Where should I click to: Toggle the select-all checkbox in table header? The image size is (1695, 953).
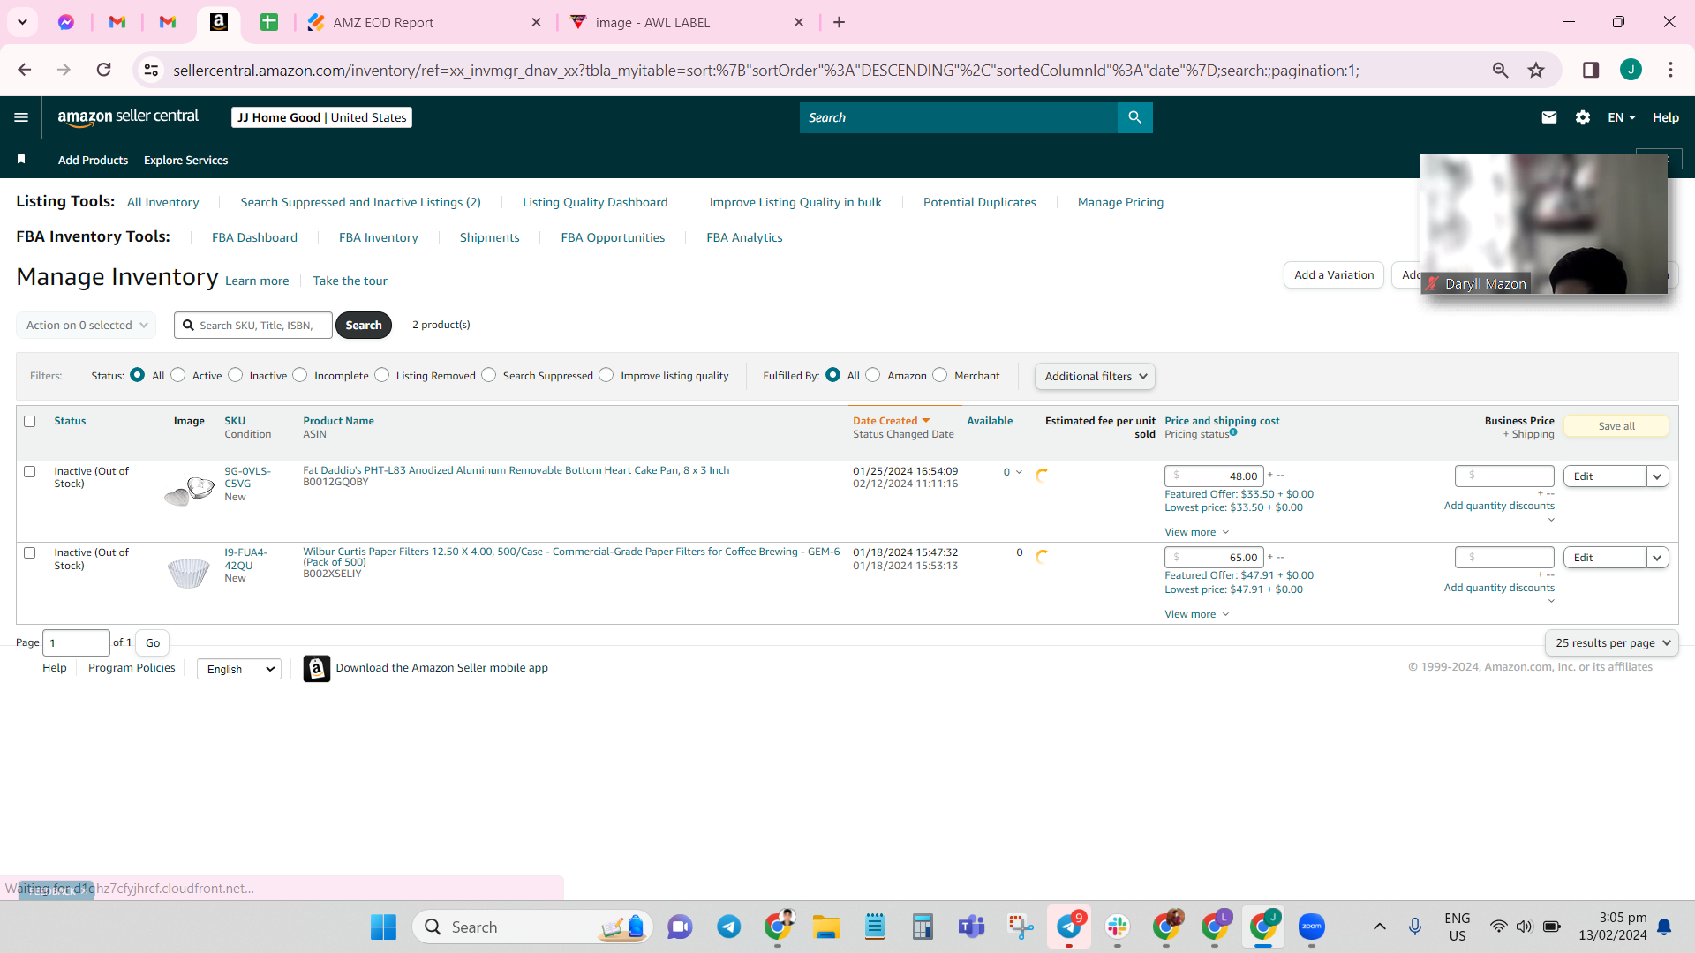(29, 422)
